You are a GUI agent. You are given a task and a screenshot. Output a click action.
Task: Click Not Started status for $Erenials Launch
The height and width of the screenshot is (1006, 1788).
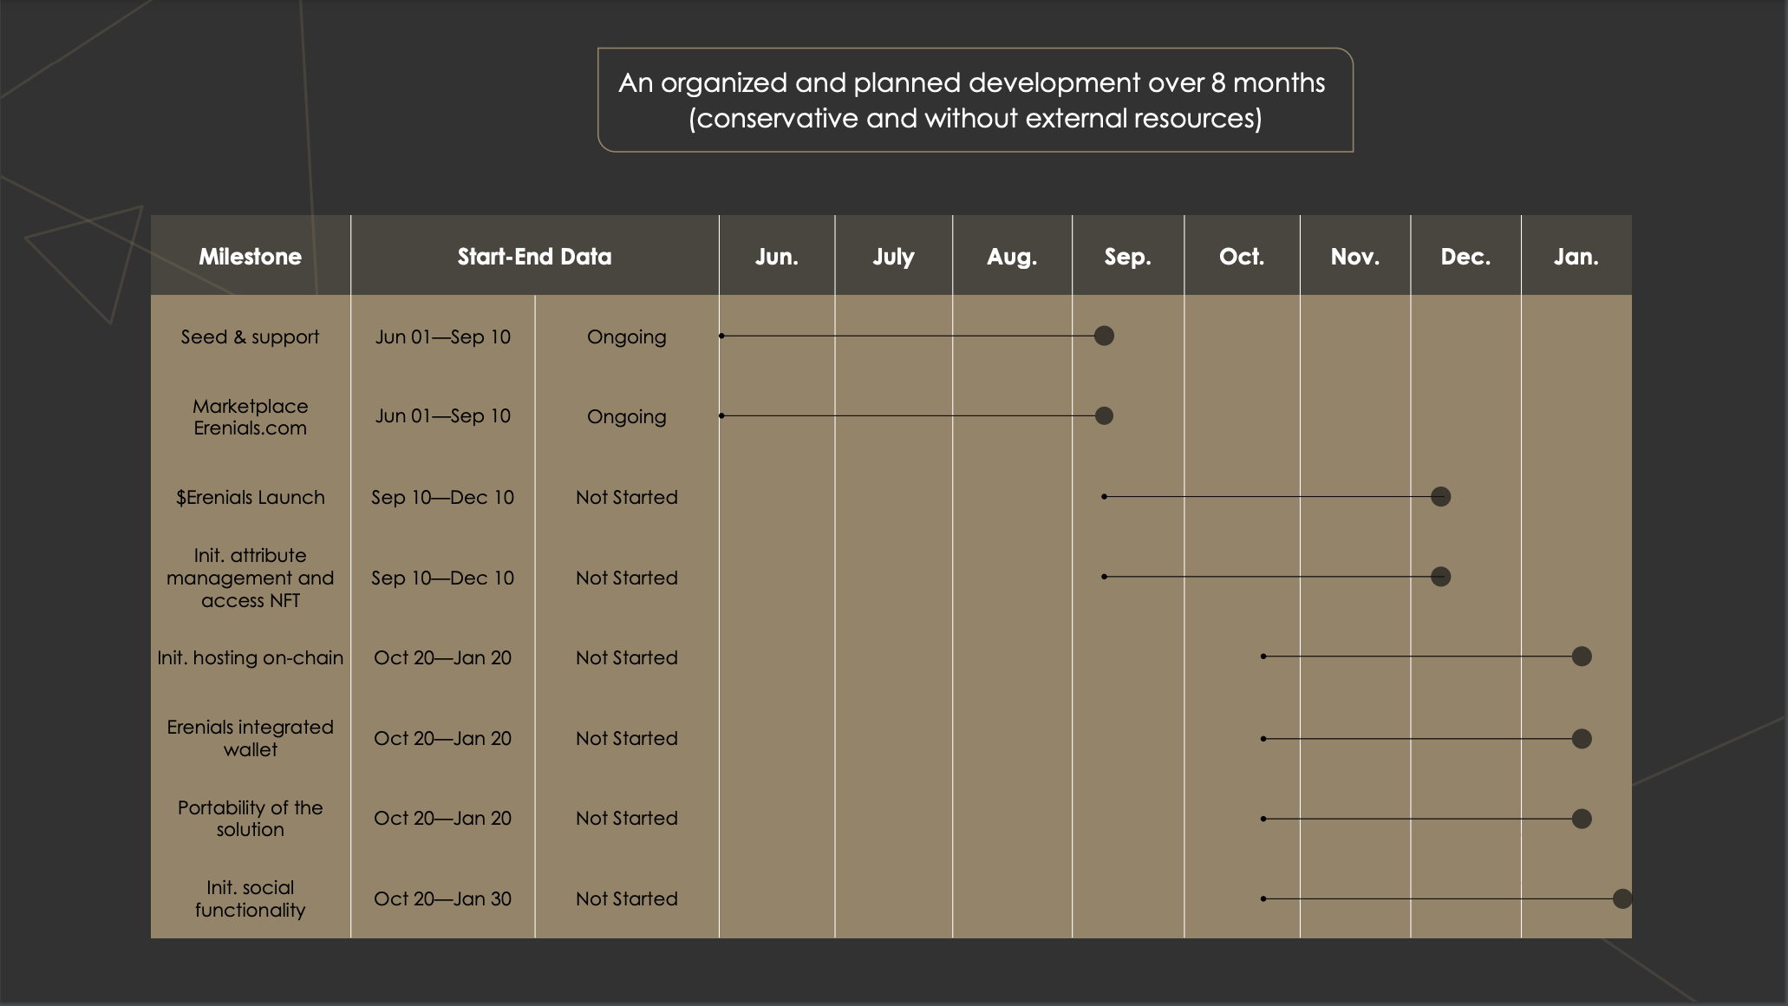(626, 497)
